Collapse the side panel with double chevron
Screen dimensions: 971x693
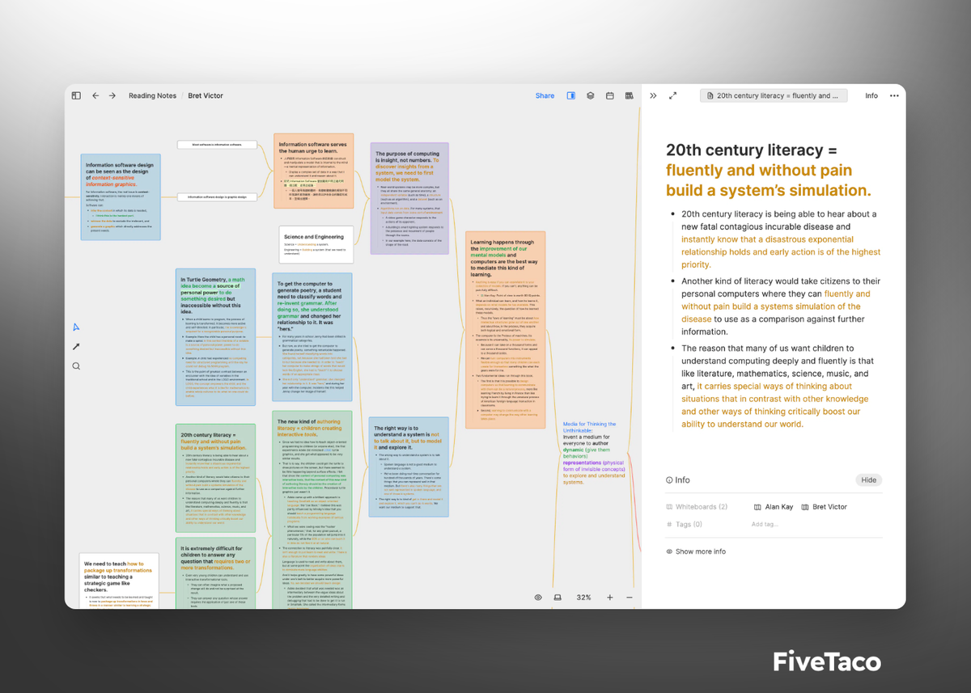(x=653, y=95)
